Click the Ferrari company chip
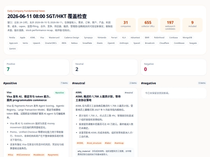The width and height of the screenshot is (210, 157). click(114, 38)
